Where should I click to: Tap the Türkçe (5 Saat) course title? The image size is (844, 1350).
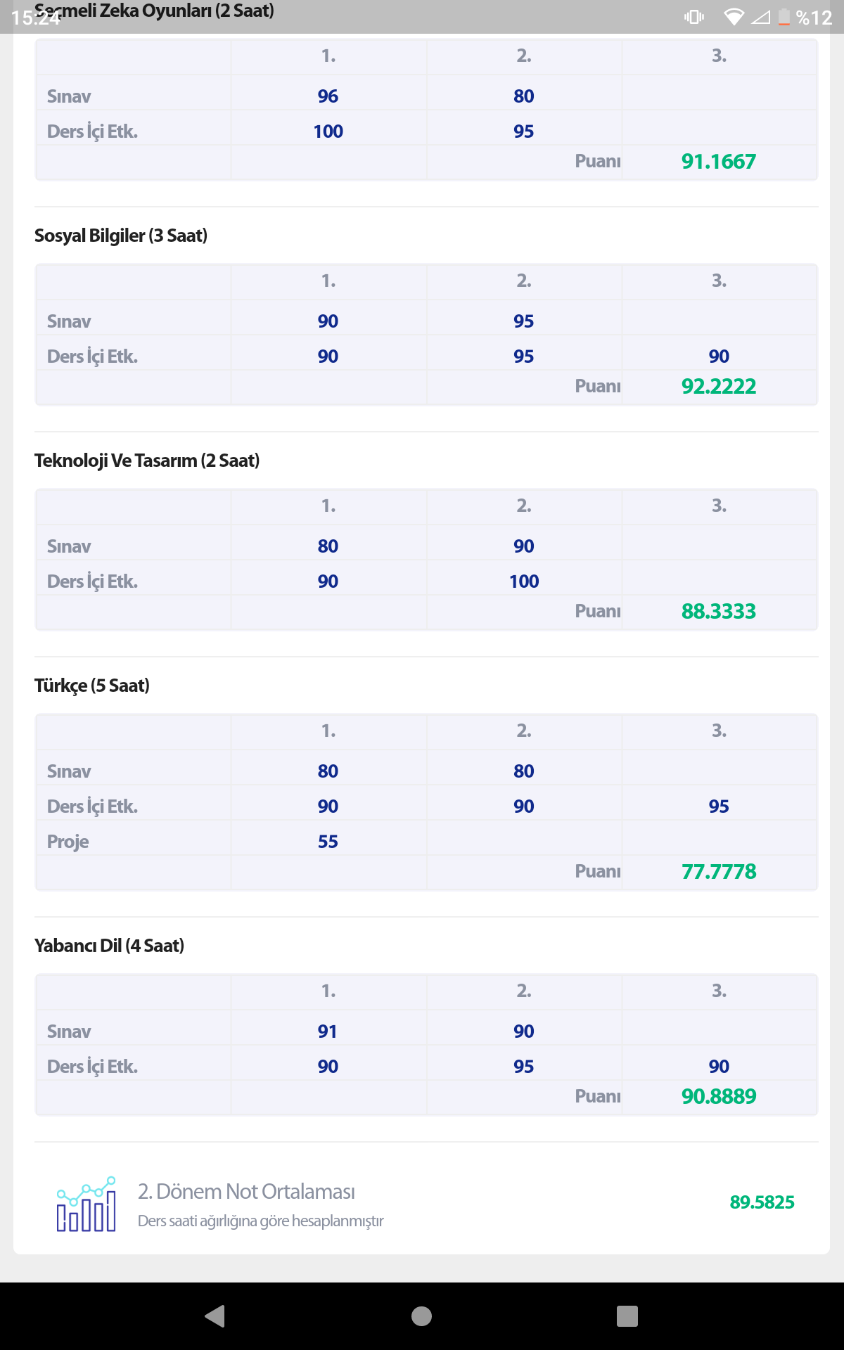tap(92, 686)
